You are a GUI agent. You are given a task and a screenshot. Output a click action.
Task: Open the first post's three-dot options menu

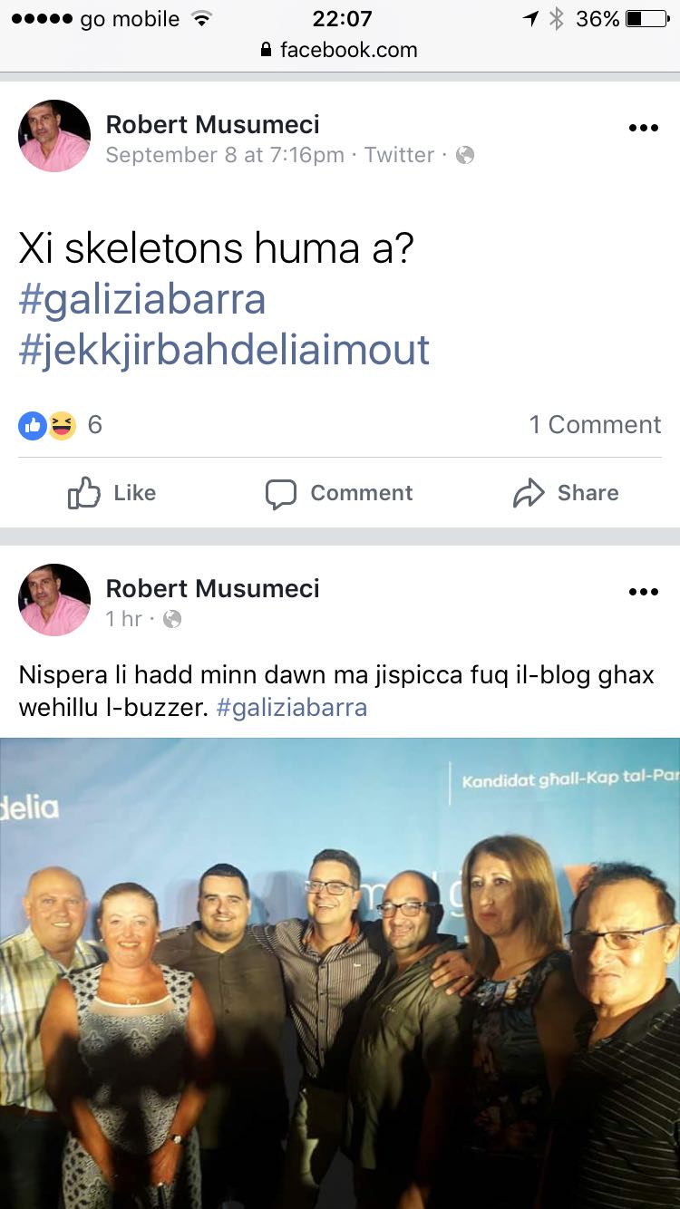pos(643,128)
